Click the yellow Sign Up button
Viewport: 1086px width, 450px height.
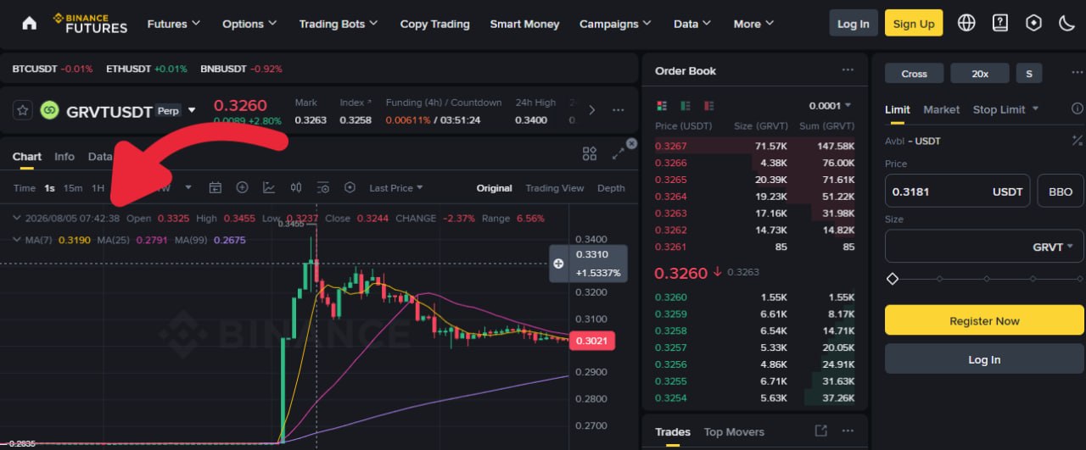pos(914,23)
